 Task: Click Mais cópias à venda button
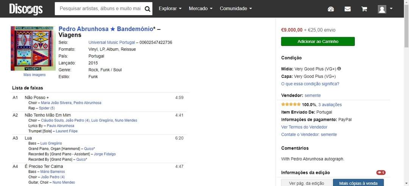[x=358, y=183]
